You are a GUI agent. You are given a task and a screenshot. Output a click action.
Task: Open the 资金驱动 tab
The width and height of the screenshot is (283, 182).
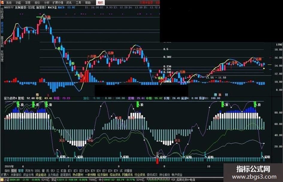(41, 175)
